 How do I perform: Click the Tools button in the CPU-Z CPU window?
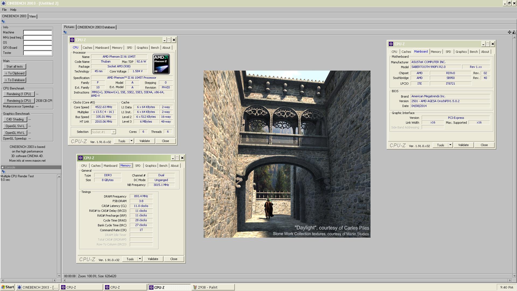[122, 141]
